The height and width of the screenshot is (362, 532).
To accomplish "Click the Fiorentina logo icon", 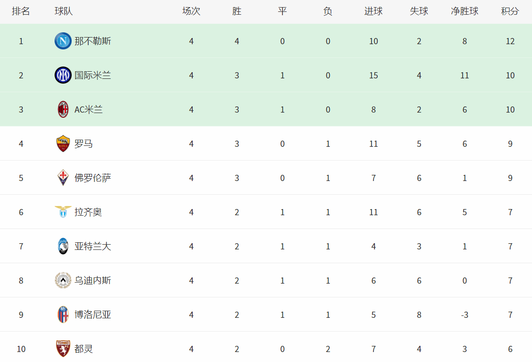I will click(63, 178).
